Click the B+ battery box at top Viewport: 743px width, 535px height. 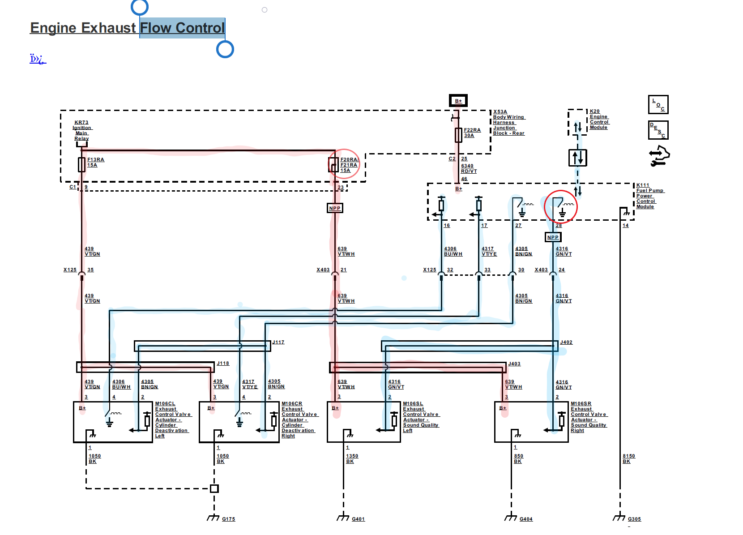click(x=458, y=101)
